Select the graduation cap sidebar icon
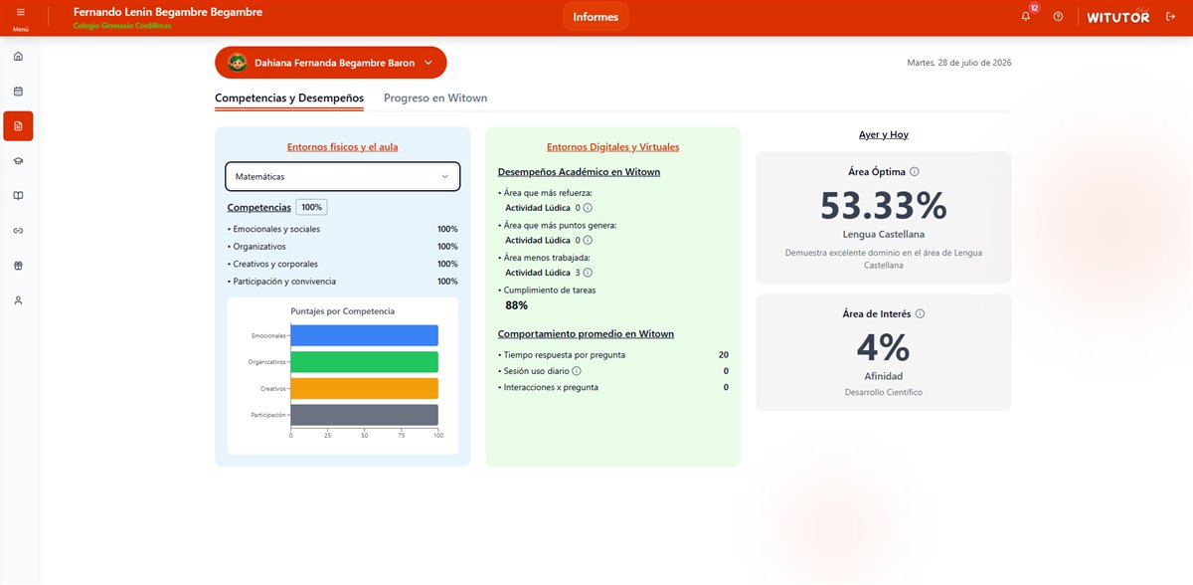Viewport: 1193px width, 585px height. 18,160
